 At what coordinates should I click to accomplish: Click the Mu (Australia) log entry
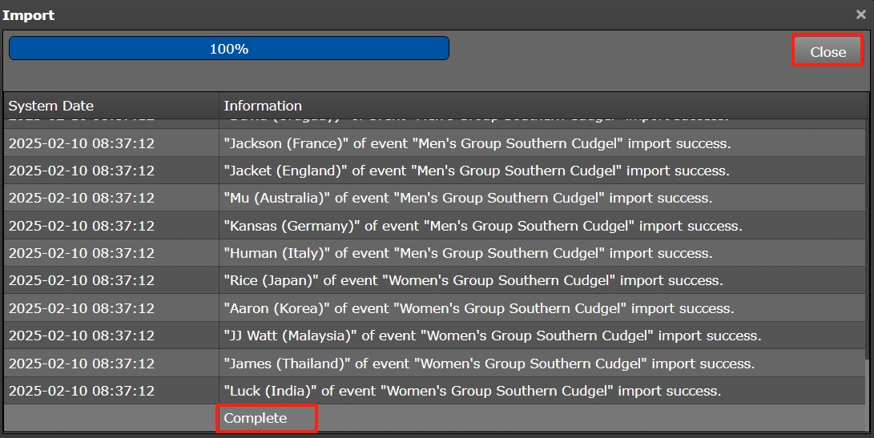point(467,198)
